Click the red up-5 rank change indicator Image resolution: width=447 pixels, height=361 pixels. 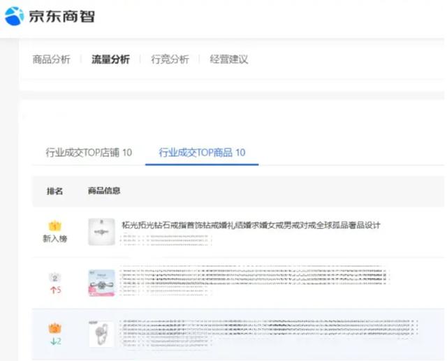(x=56, y=290)
